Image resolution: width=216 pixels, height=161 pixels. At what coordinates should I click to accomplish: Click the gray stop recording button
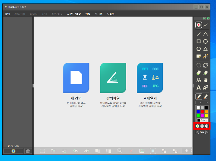click(x=202, y=126)
